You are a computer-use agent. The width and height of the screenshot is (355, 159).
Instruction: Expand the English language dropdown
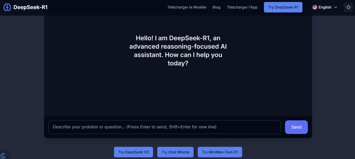(x=325, y=7)
